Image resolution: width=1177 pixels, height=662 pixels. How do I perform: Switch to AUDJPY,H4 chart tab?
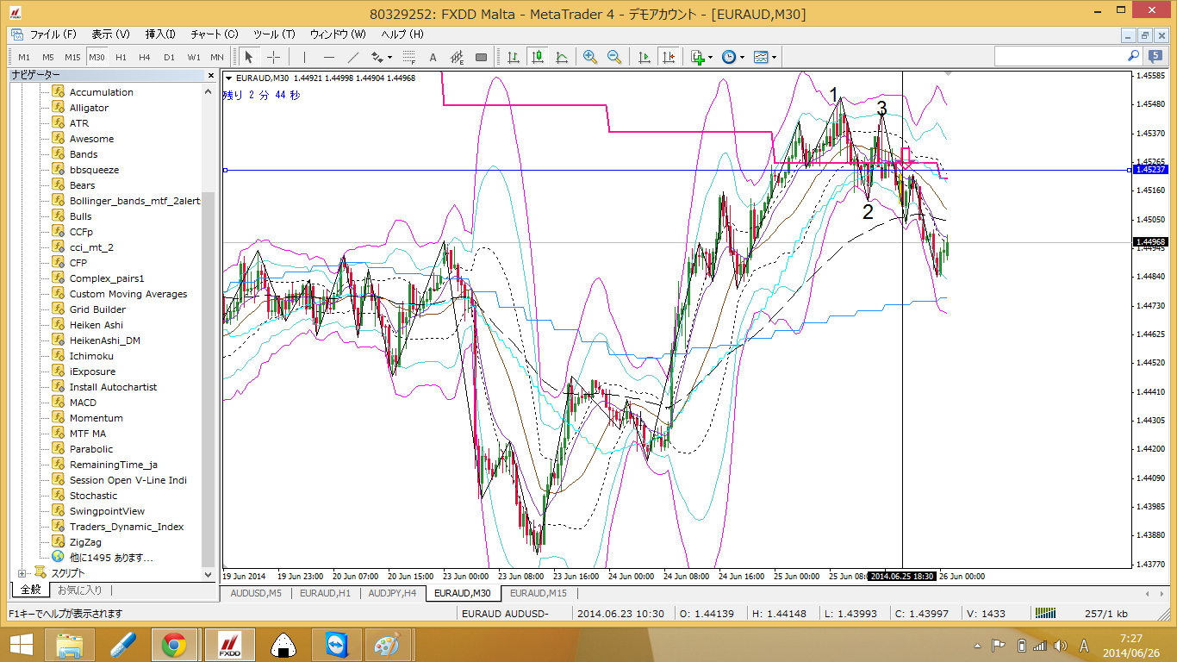pos(392,593)
